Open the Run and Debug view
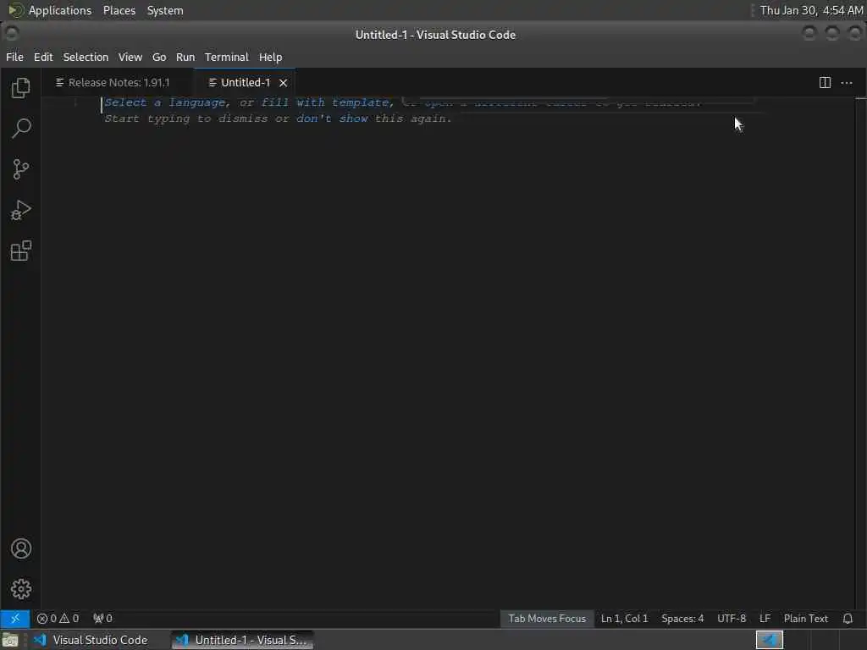The height and width of the screenshot is (650, 867). point(20,210)
